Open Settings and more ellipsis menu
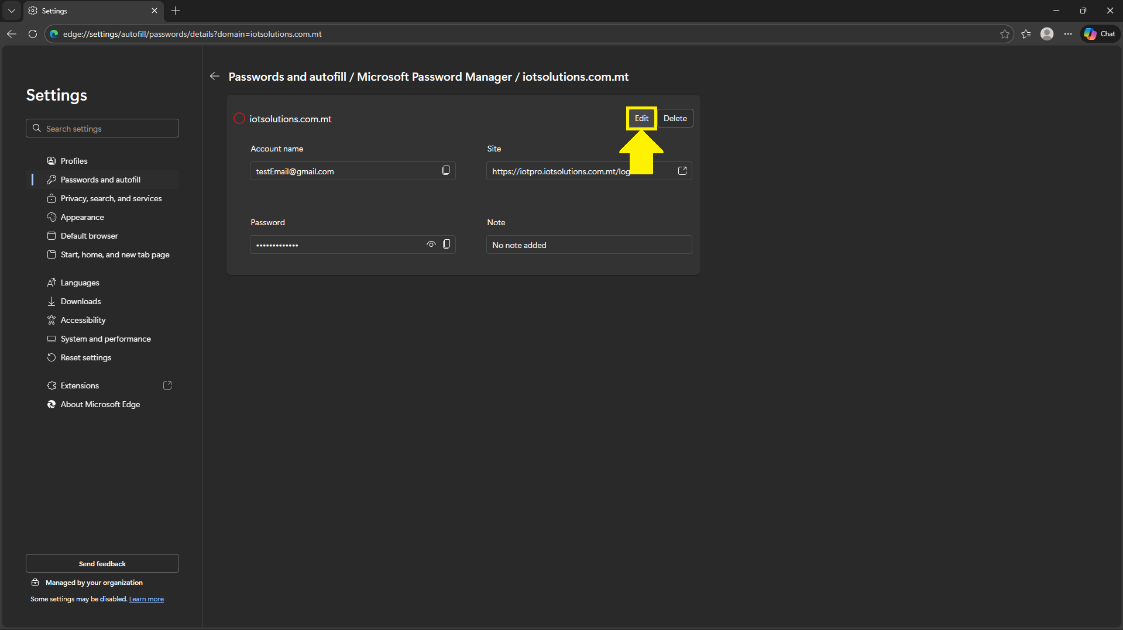Viewport: 1123px width, 630px height. point(1068,34)
